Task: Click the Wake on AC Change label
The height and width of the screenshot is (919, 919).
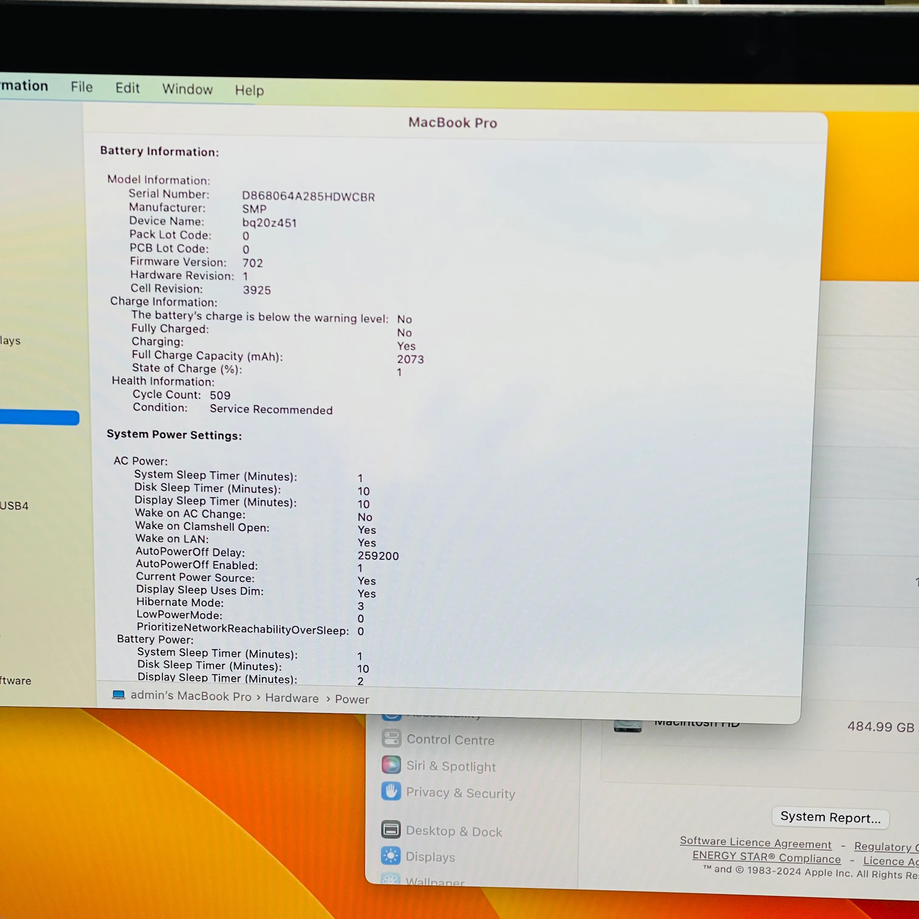Action: (190, 514)
